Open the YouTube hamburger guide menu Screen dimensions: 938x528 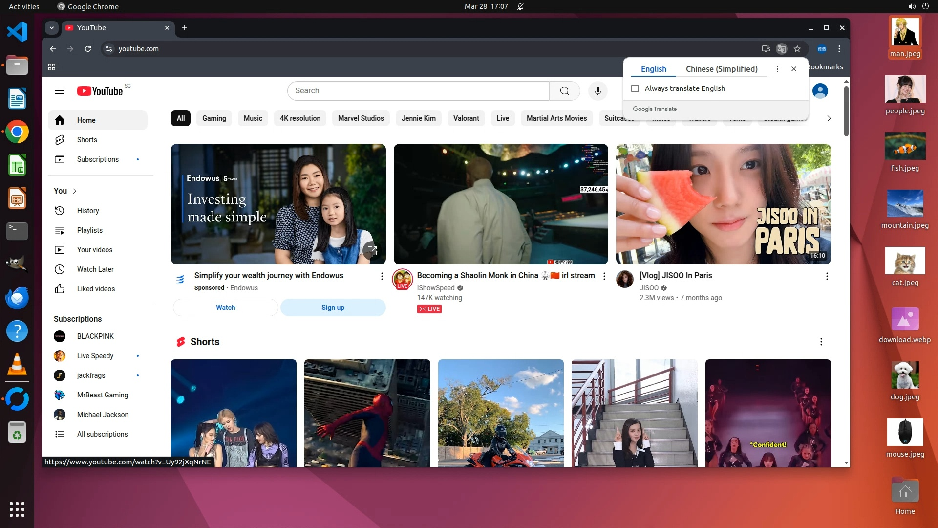click(60, 91)
